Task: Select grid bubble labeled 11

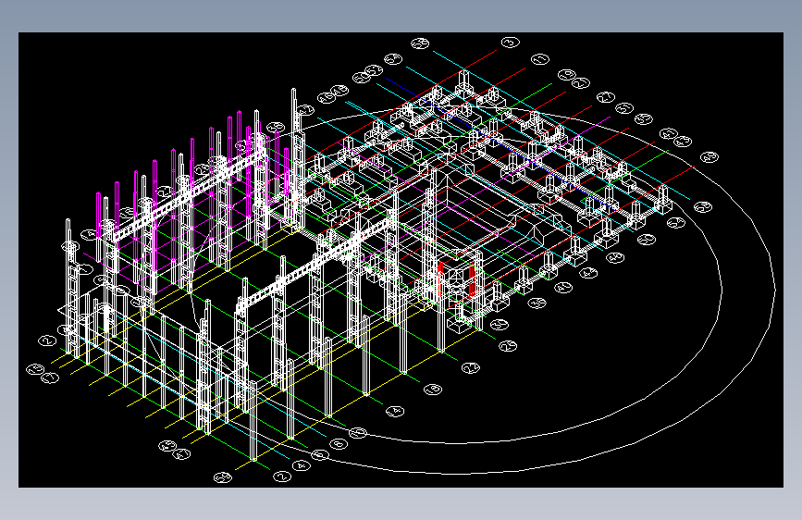Action: [540, 59]
